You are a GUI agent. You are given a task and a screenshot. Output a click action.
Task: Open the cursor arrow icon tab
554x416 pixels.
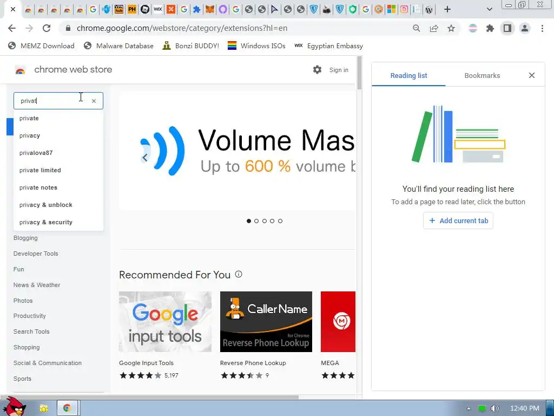coord(274,9)
